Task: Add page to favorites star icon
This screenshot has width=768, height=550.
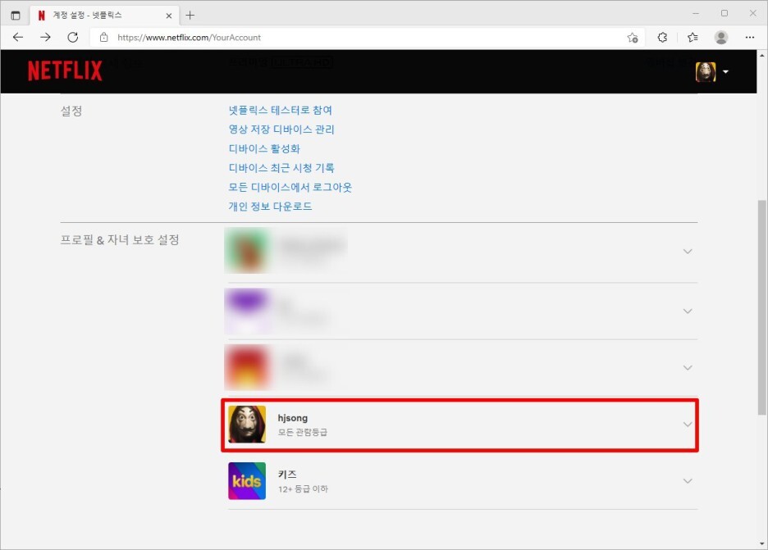Action: (633, 37)
